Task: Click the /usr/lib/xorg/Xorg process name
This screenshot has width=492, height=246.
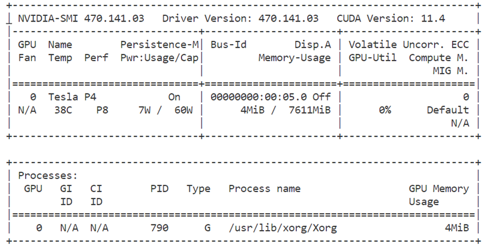Action: tap(283, 228)
